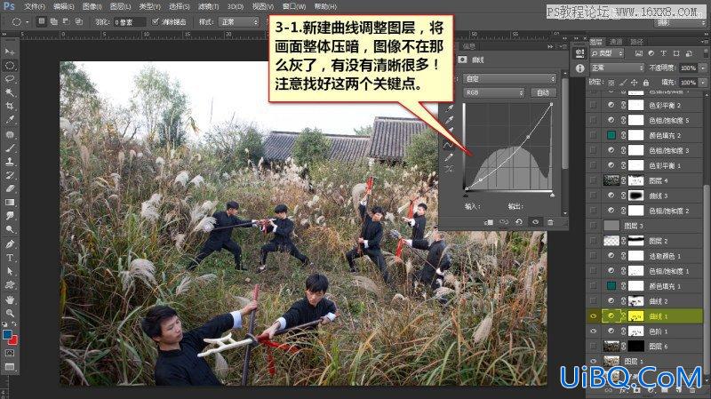This screenshot has width=711, height=399.
Task: Open the Curves preset dropdown 自定
Action: coord(509,79)
